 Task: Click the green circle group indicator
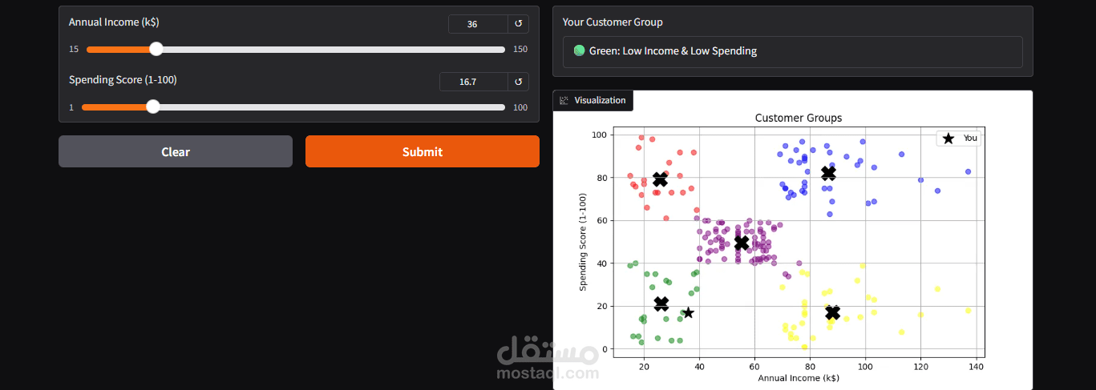[x=580, y=50]
